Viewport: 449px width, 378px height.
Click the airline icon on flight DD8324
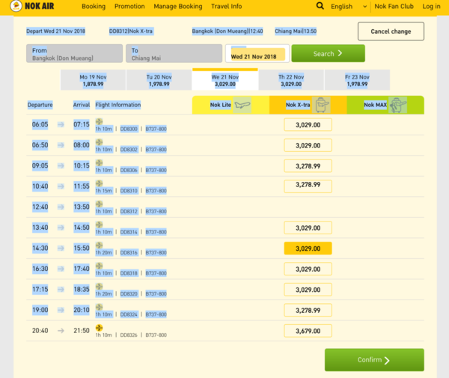(x=99, y=307)
